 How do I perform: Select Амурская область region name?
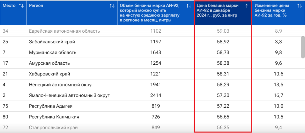tap(49, 63)
